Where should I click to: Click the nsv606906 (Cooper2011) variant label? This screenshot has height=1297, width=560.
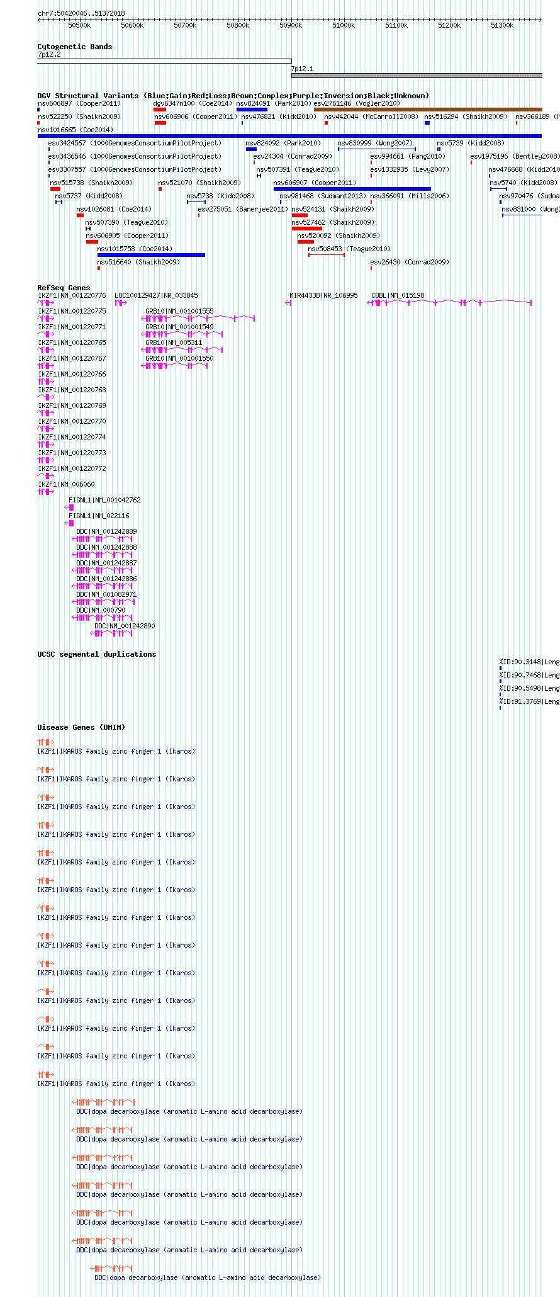click(x=196, y=116)
